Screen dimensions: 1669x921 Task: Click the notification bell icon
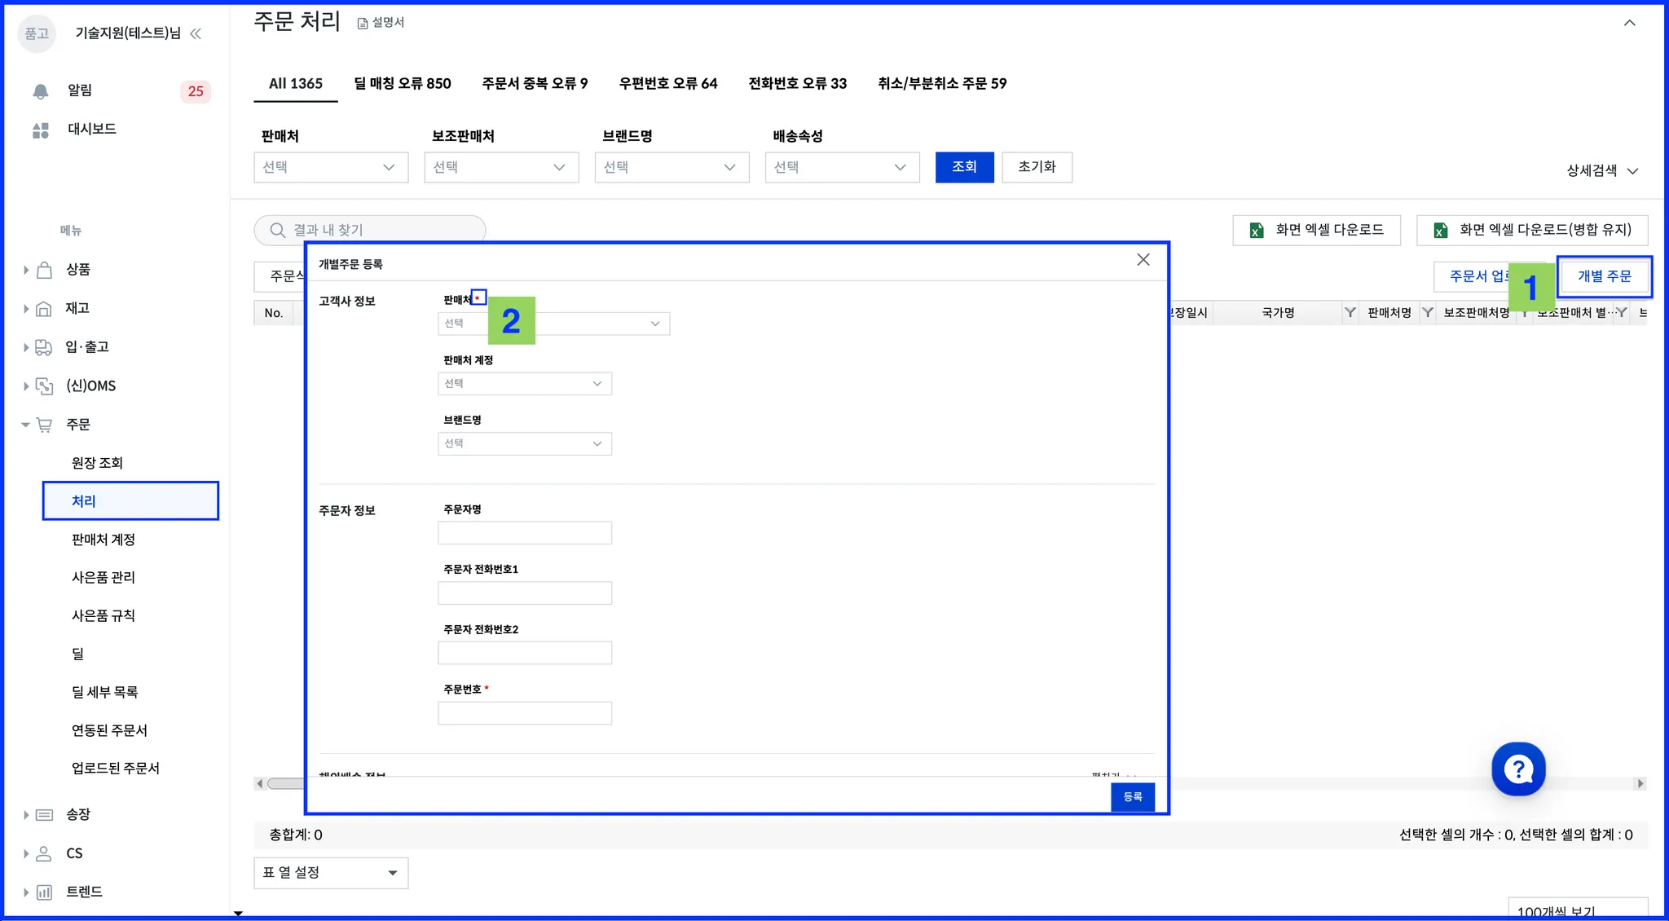41,90
